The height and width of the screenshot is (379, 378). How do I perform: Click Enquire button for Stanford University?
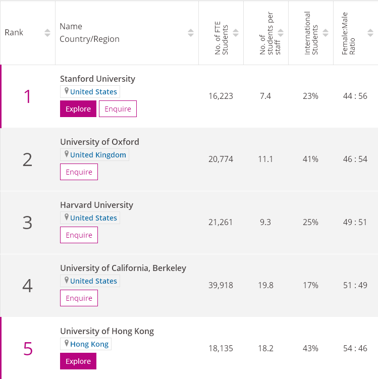[118, 109]
